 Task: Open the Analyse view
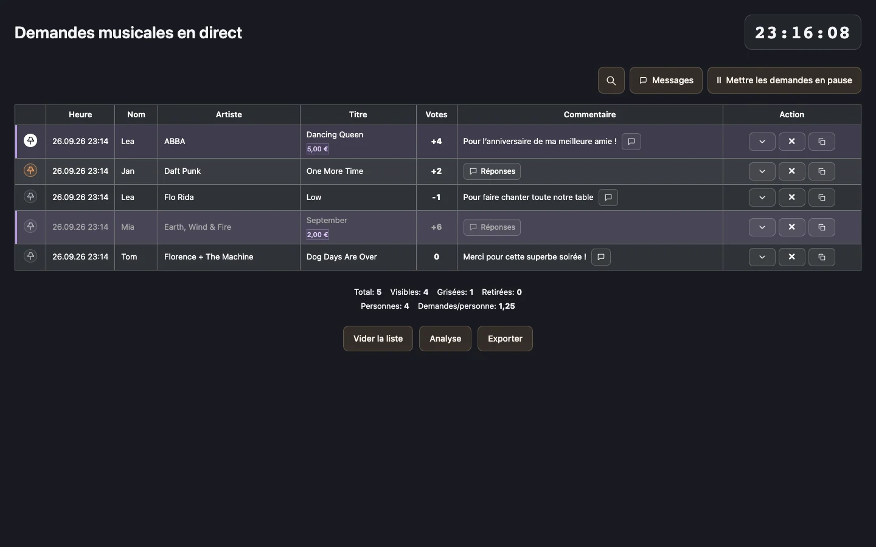(445, 339)
